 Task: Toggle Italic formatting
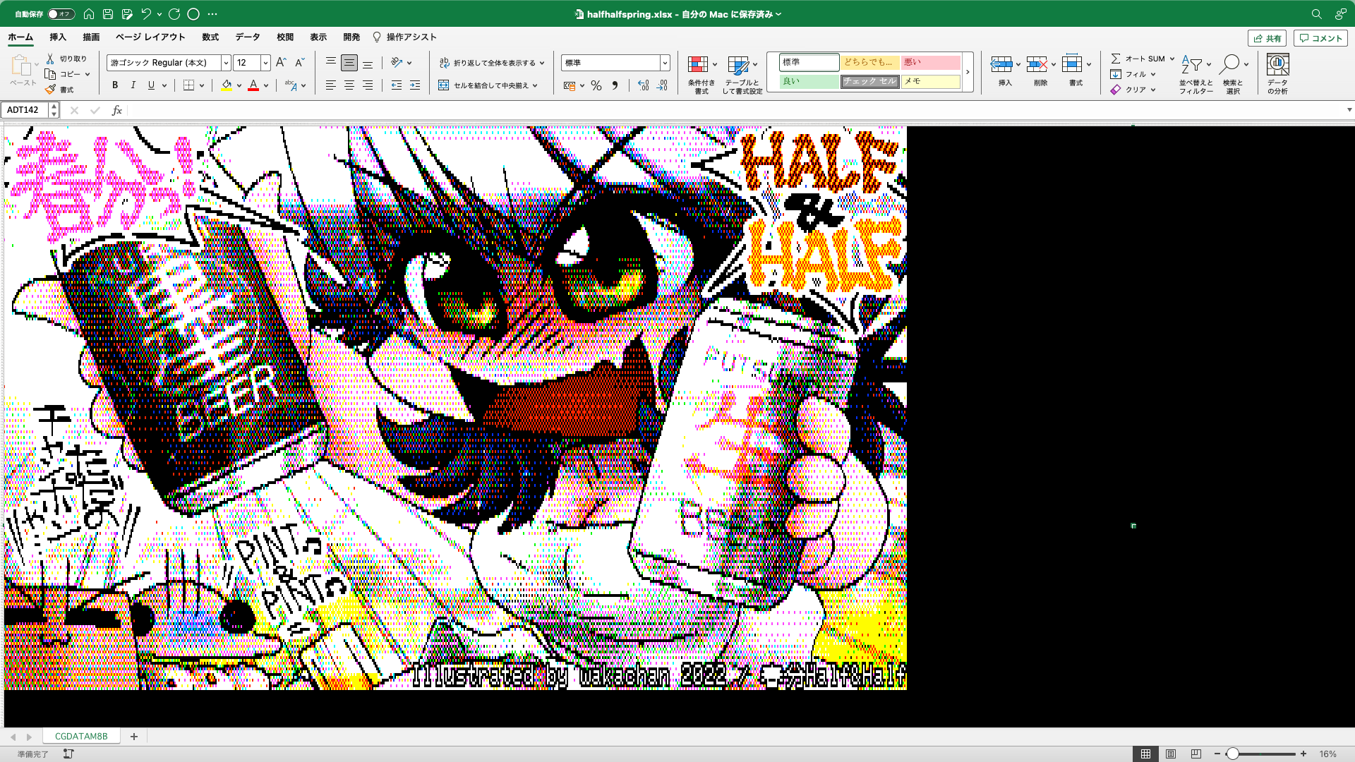133,85
